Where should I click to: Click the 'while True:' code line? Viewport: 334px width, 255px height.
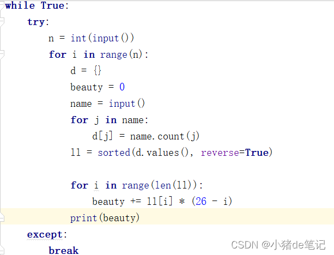pos(37,5)
